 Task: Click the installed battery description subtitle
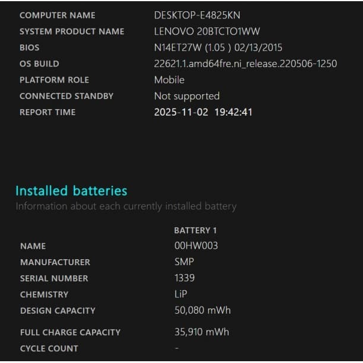coord(126,206)
